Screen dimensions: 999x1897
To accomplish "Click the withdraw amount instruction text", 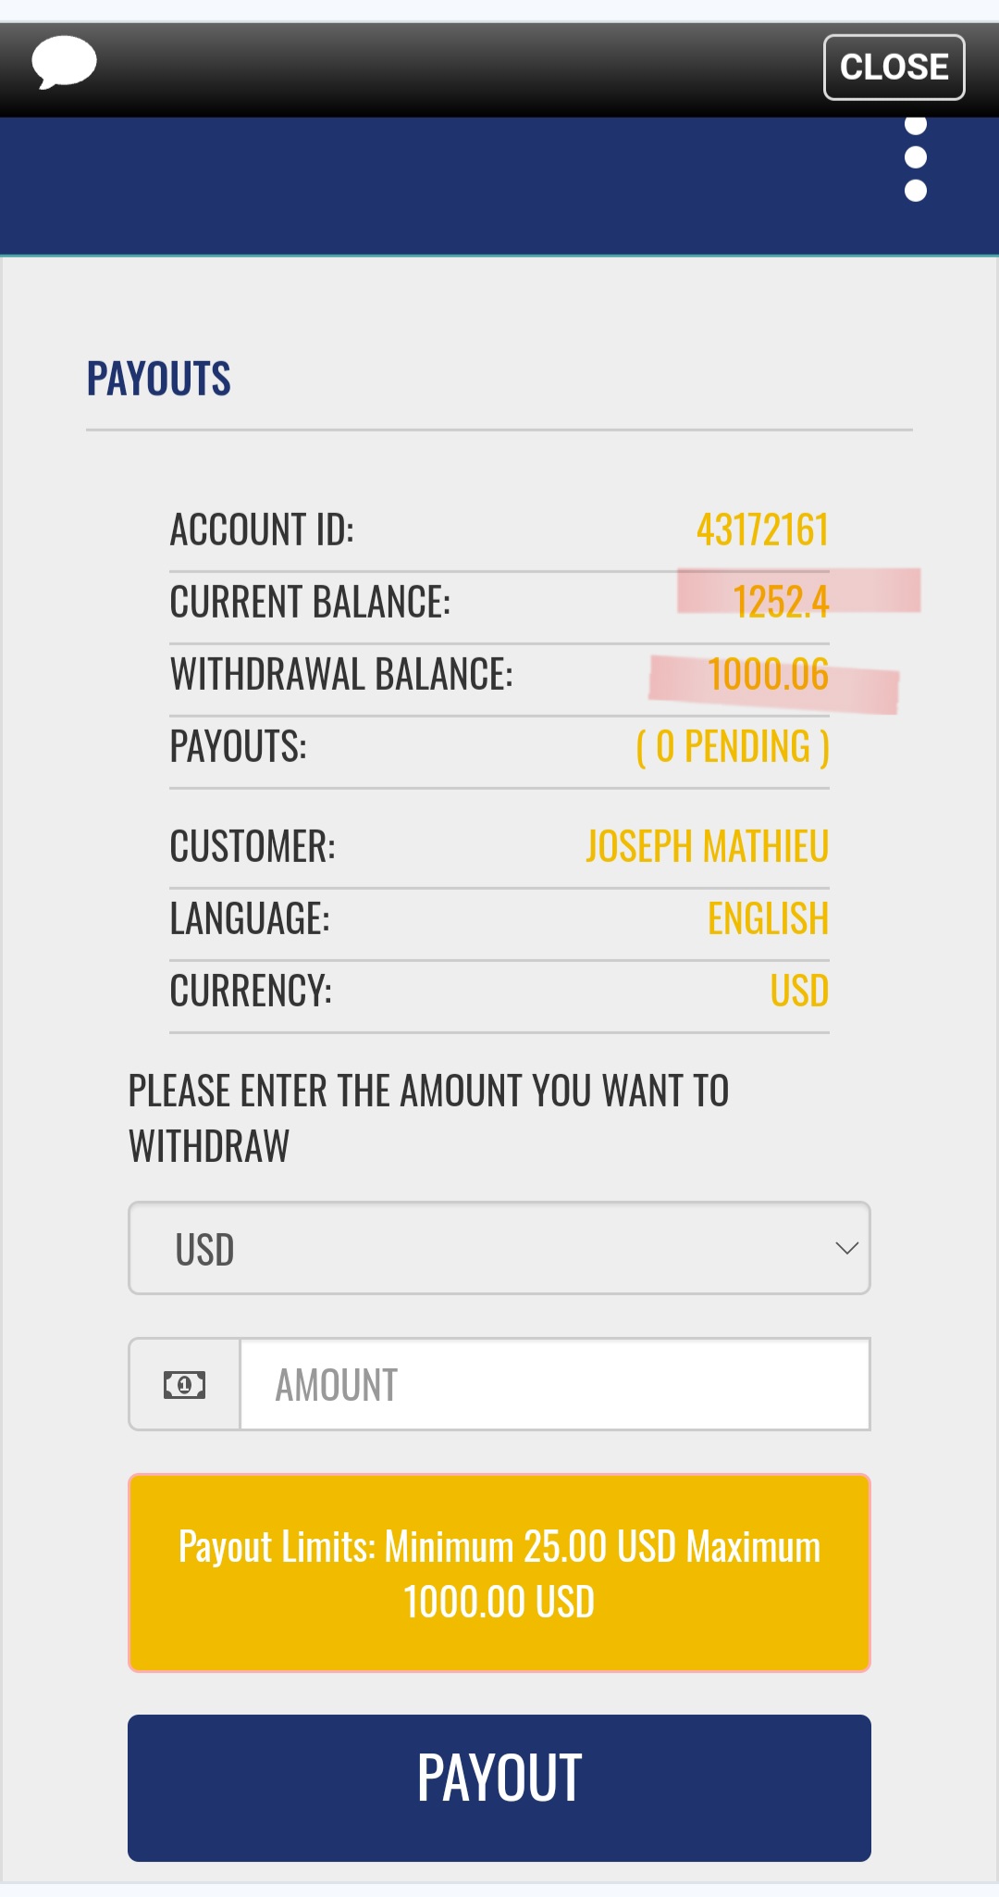I will [428, 1118].
